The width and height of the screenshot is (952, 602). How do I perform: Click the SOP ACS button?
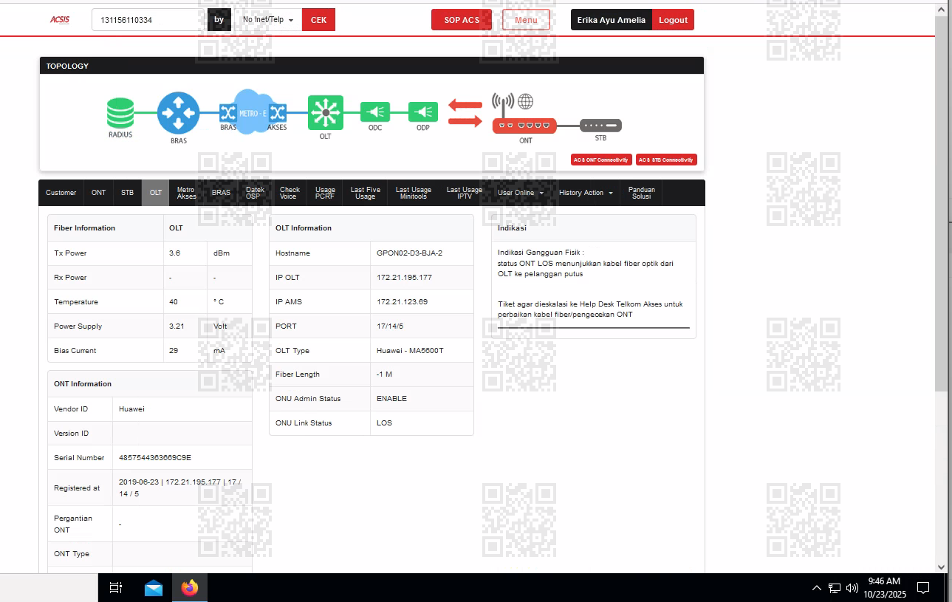462,20
